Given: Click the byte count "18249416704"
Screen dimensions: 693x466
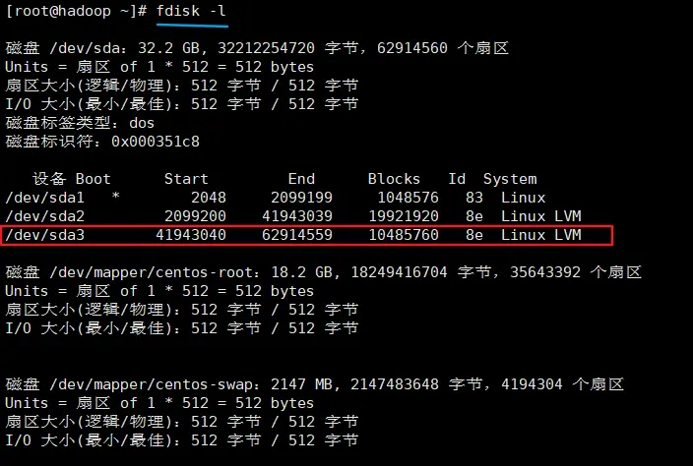Looking at the screenshot, I should 399,272.
